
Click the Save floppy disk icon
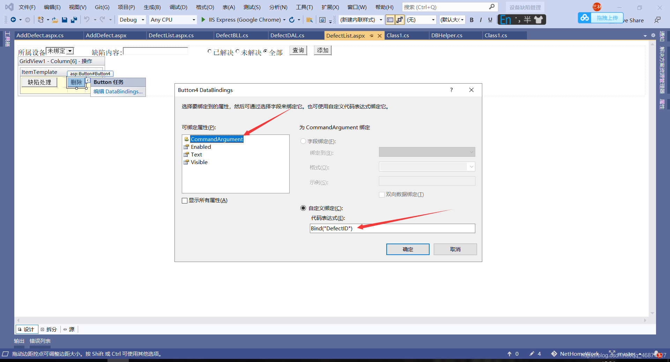(x=65, y=20)
